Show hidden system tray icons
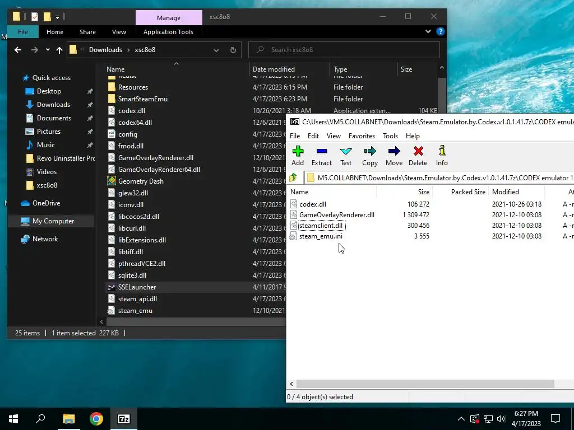 461,419
